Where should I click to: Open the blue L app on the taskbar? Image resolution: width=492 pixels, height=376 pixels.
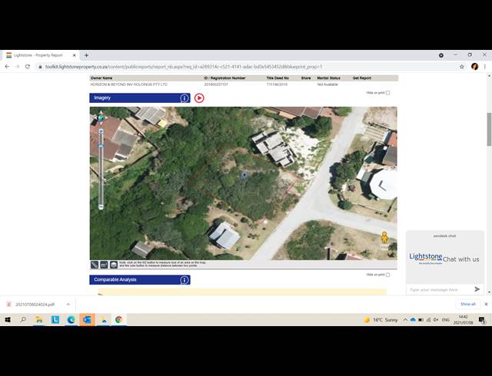tap(55, 320)
